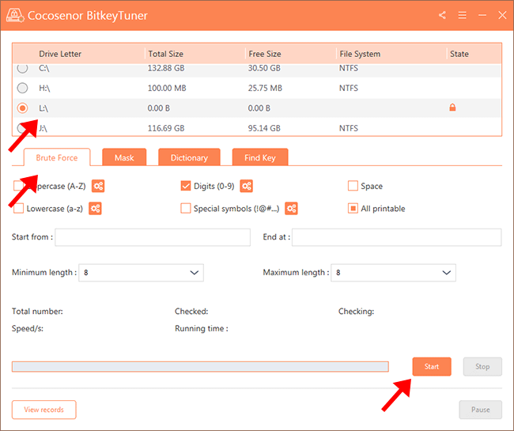Image resolution: width=514 pixels, height=431 pixels.
Task: Select the C:\ drive radio button
Action: 22,68
